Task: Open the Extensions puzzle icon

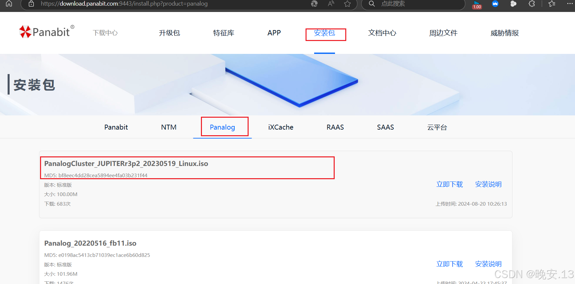Action: pos(532,4)
